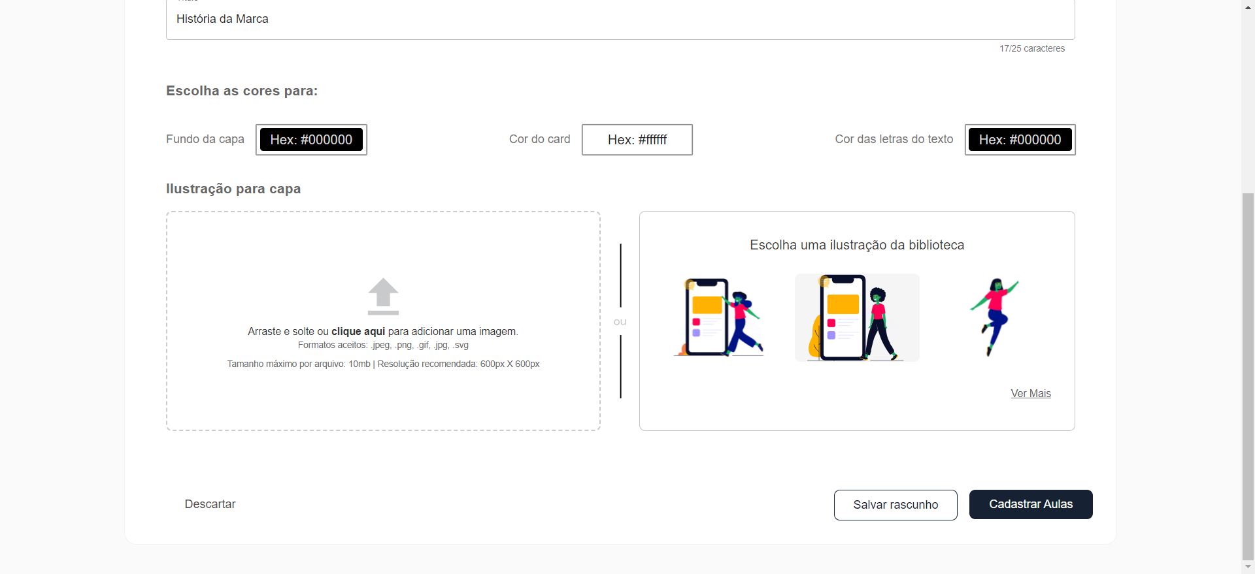Click the 'Formatos aceitos' line
This screenshot has width=1255, height=574.
[x=383, y=345]
